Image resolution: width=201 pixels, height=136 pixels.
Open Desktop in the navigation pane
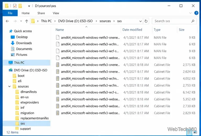[19, 37]
